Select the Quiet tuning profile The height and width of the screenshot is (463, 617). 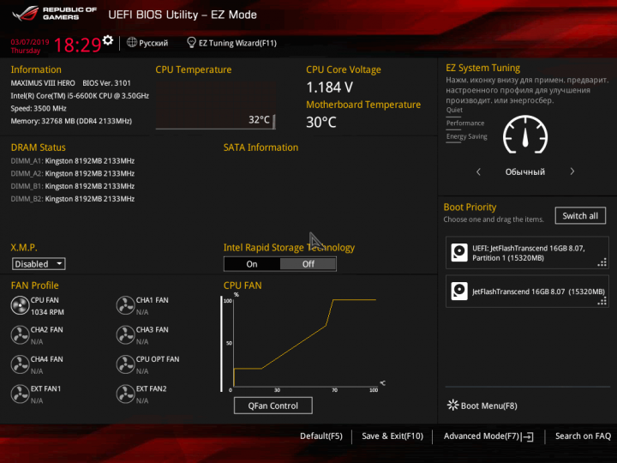(x=454, y=110)
